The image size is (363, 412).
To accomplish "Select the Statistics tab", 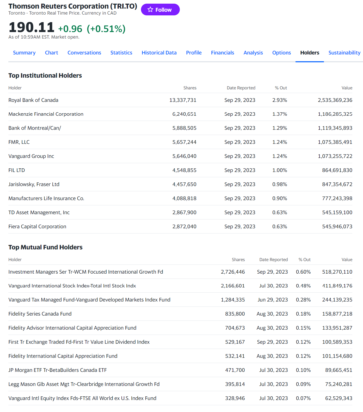I will pos(121,53).
